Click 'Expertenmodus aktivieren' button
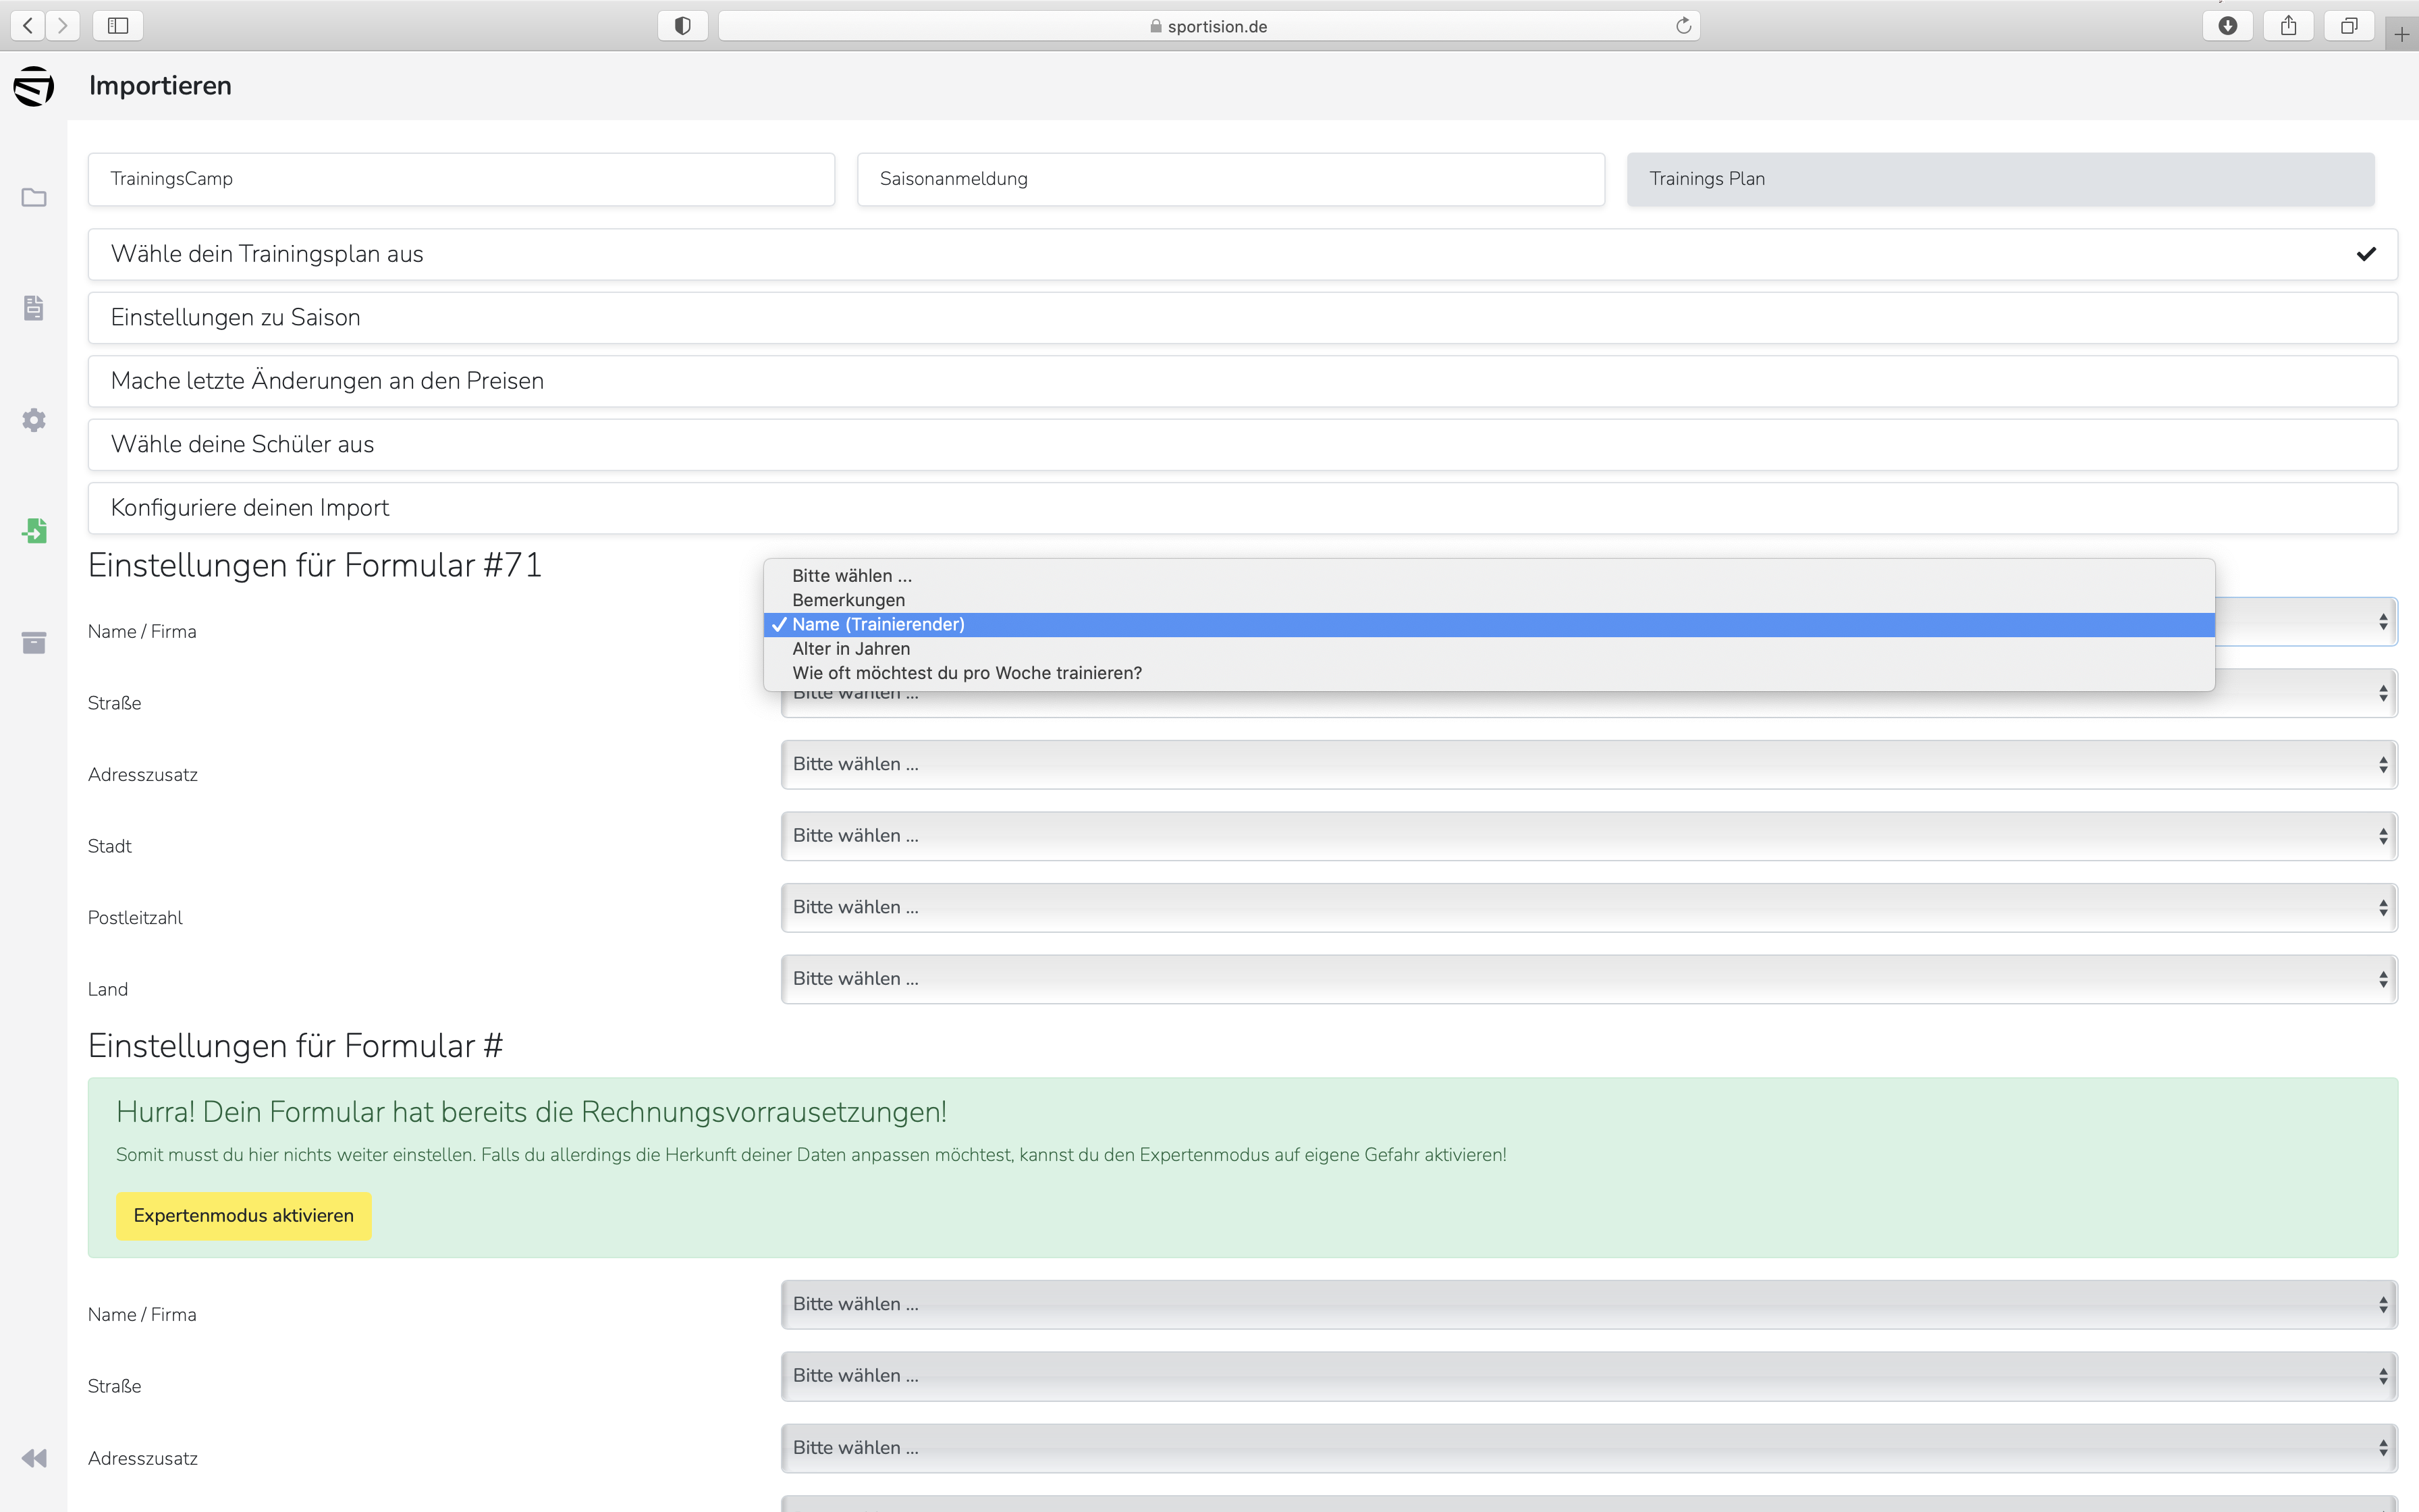The width and height of the screenshot is (2419, 1512). [244, 1216]
